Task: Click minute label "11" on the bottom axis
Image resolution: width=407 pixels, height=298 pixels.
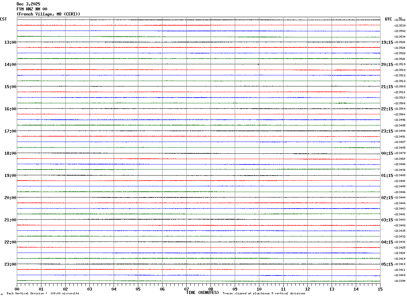Action: tap(283, 289)
